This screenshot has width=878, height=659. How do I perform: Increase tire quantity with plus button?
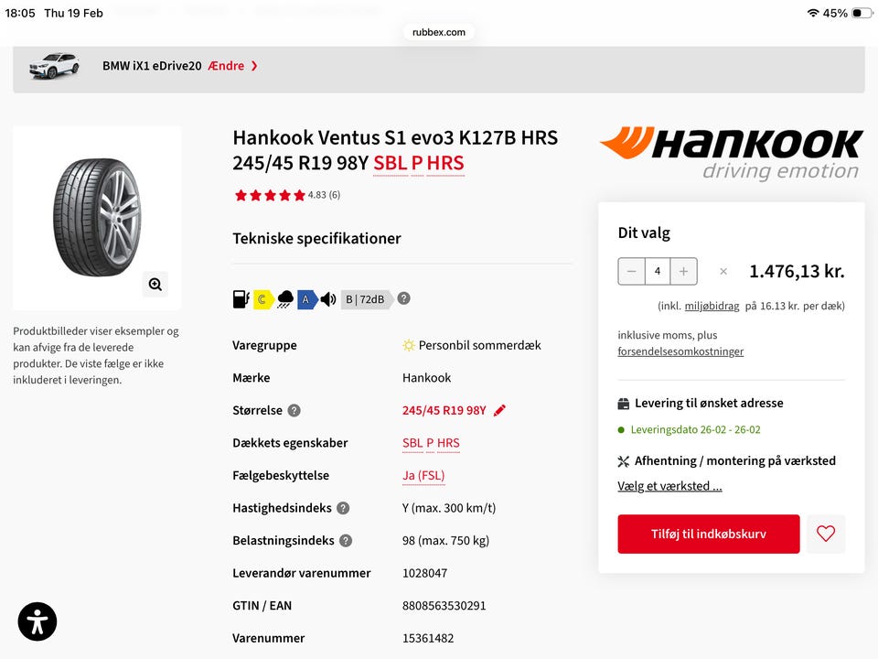(684, 271)
